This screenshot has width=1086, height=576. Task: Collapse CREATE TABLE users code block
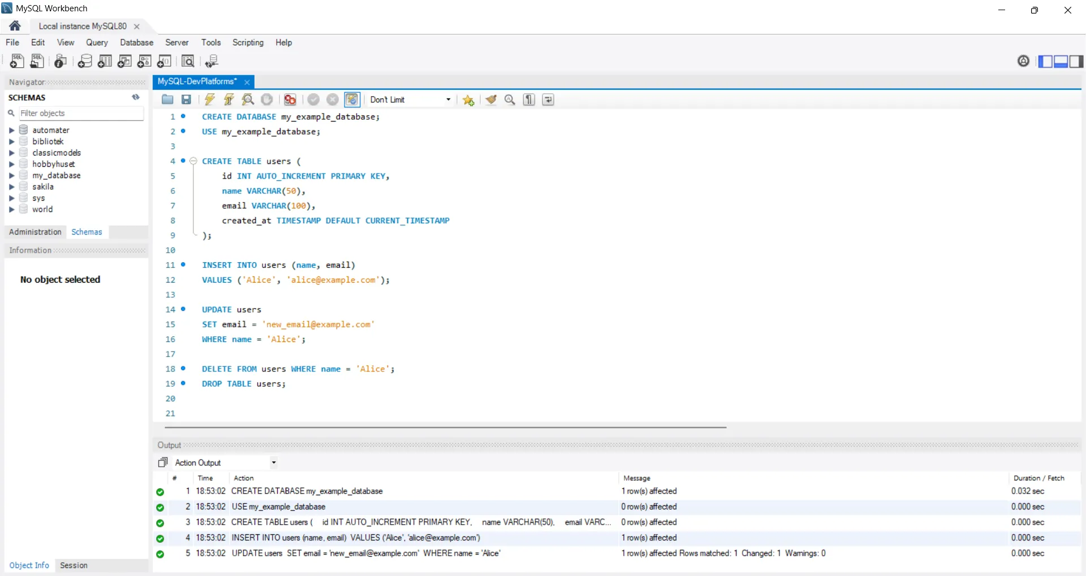193,161
